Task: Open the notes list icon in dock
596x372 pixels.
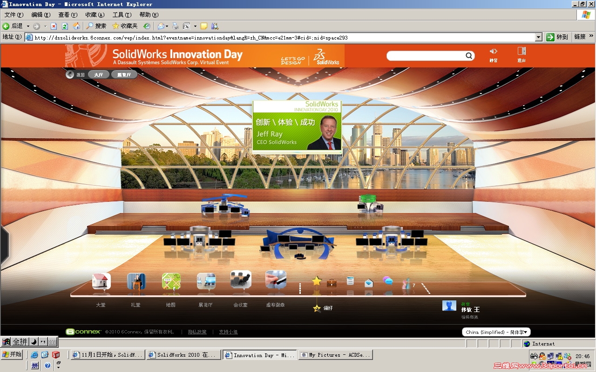Action: click(x=351, y=281)
